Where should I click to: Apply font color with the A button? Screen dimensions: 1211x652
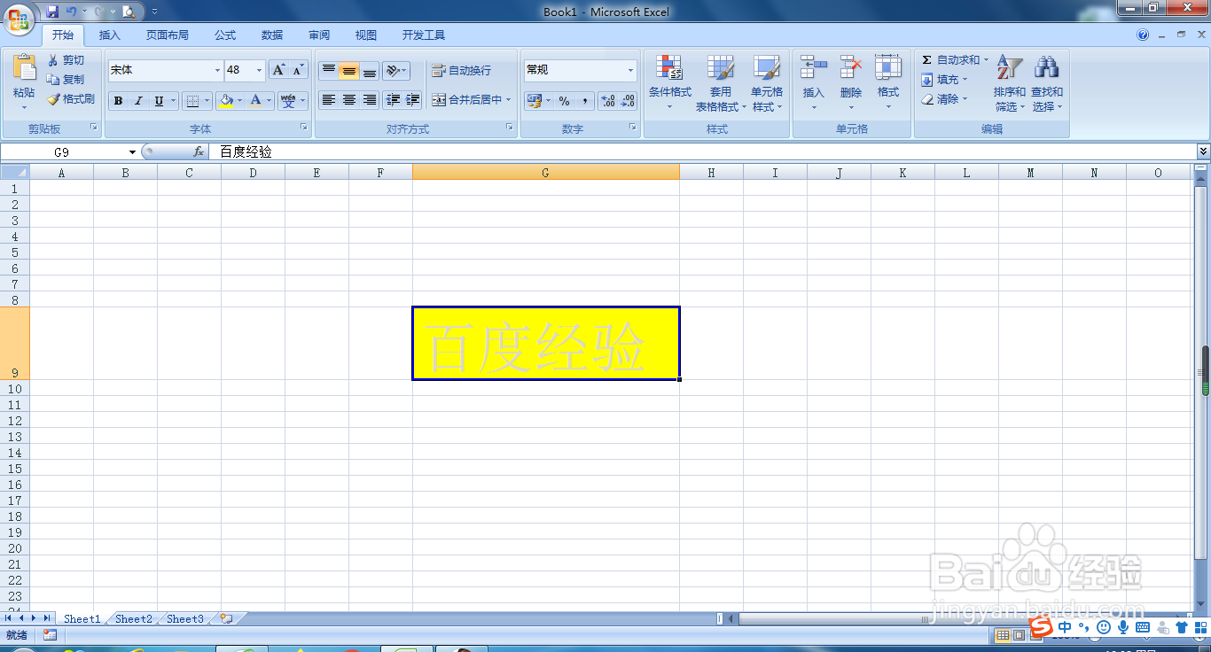[x=255, y=101]
